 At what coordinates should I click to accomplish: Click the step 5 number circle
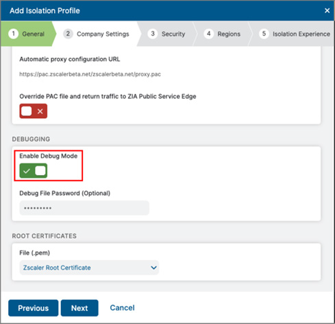tap(264, 34)
